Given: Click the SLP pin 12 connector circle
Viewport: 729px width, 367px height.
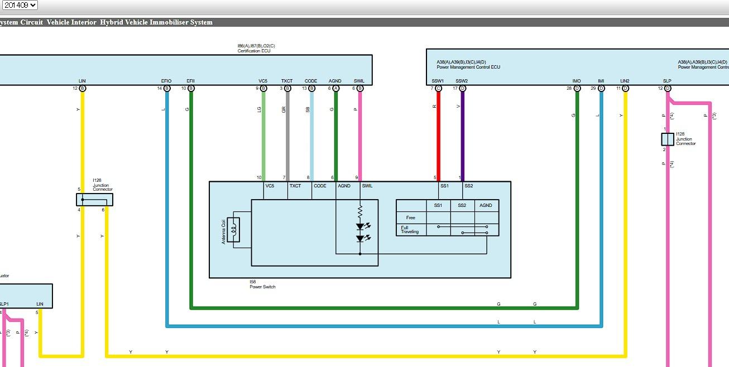Looking at the screenshot, I should pyautogui.click(x=668, y=88).
